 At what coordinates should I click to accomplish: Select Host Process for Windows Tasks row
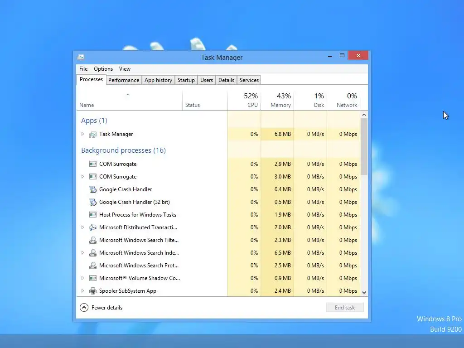point(218,215)
